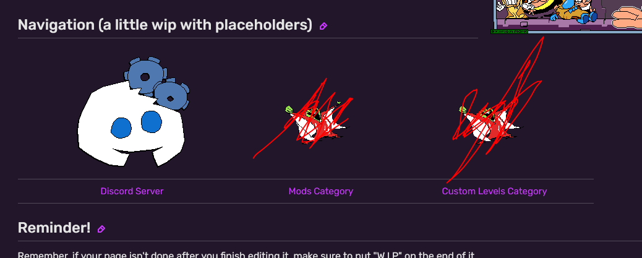Open the Discord Server link
The width and height of the screenshot is (642, 258).
pyautogui.click(x=132, y=191)
